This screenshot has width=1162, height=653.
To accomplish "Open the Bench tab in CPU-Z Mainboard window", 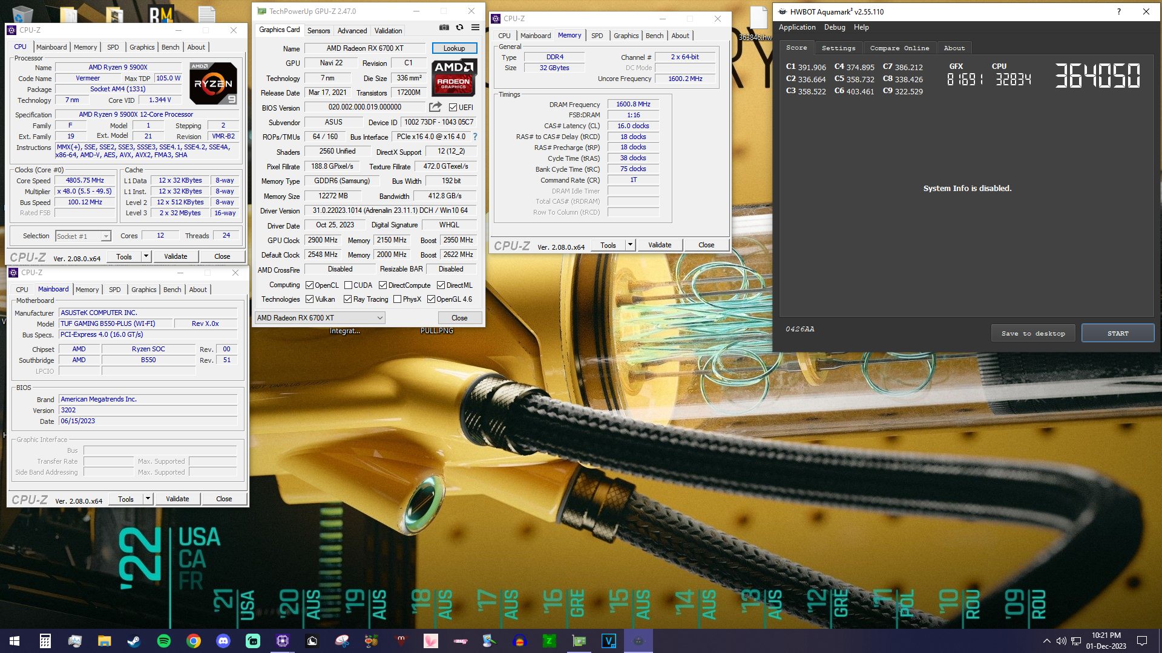I will [x=172, y=290].
